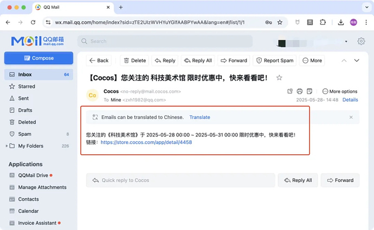The image size is (374, 230).
Task: Print this email
Action: click(x=300, y=91)
